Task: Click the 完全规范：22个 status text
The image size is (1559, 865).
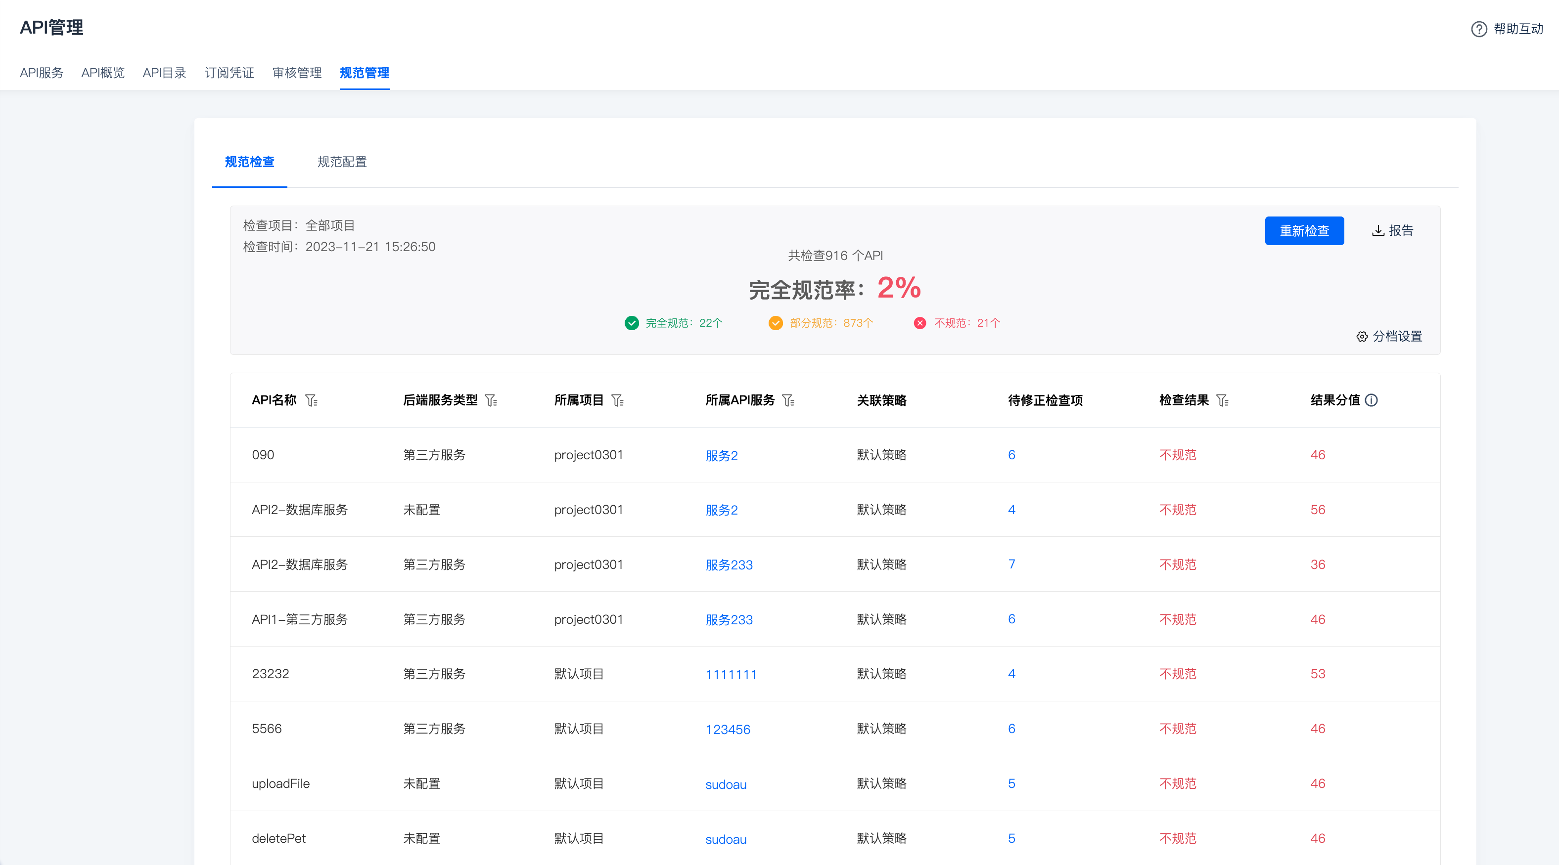Action: [x=685, y=323]
